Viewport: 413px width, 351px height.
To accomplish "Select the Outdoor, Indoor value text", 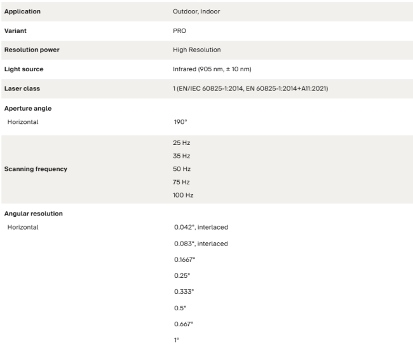I will tap(196, 11).
